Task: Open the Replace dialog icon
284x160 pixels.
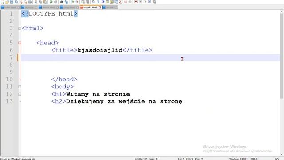Action: pyautogui.click(x=66, y=2)
